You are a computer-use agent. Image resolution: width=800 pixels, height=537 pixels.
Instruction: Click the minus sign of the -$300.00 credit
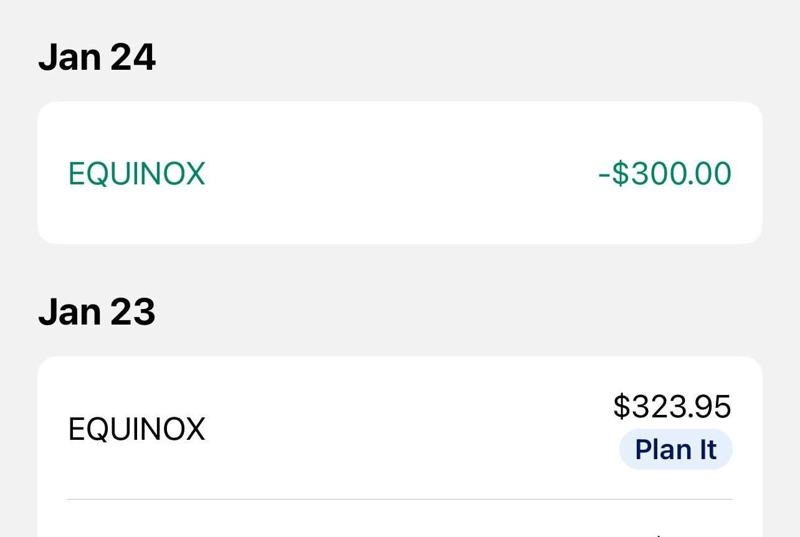tap(603, 174)
